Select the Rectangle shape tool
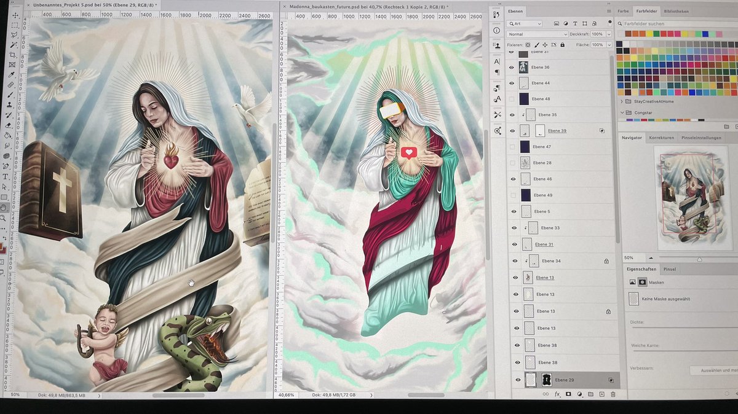738x414 pixels. pyautogui.click(x=4, y=197)
